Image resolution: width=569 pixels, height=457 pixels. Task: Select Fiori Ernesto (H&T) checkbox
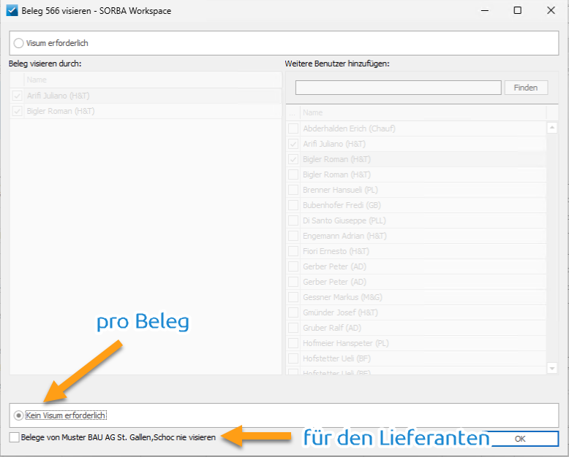point(293,251)
